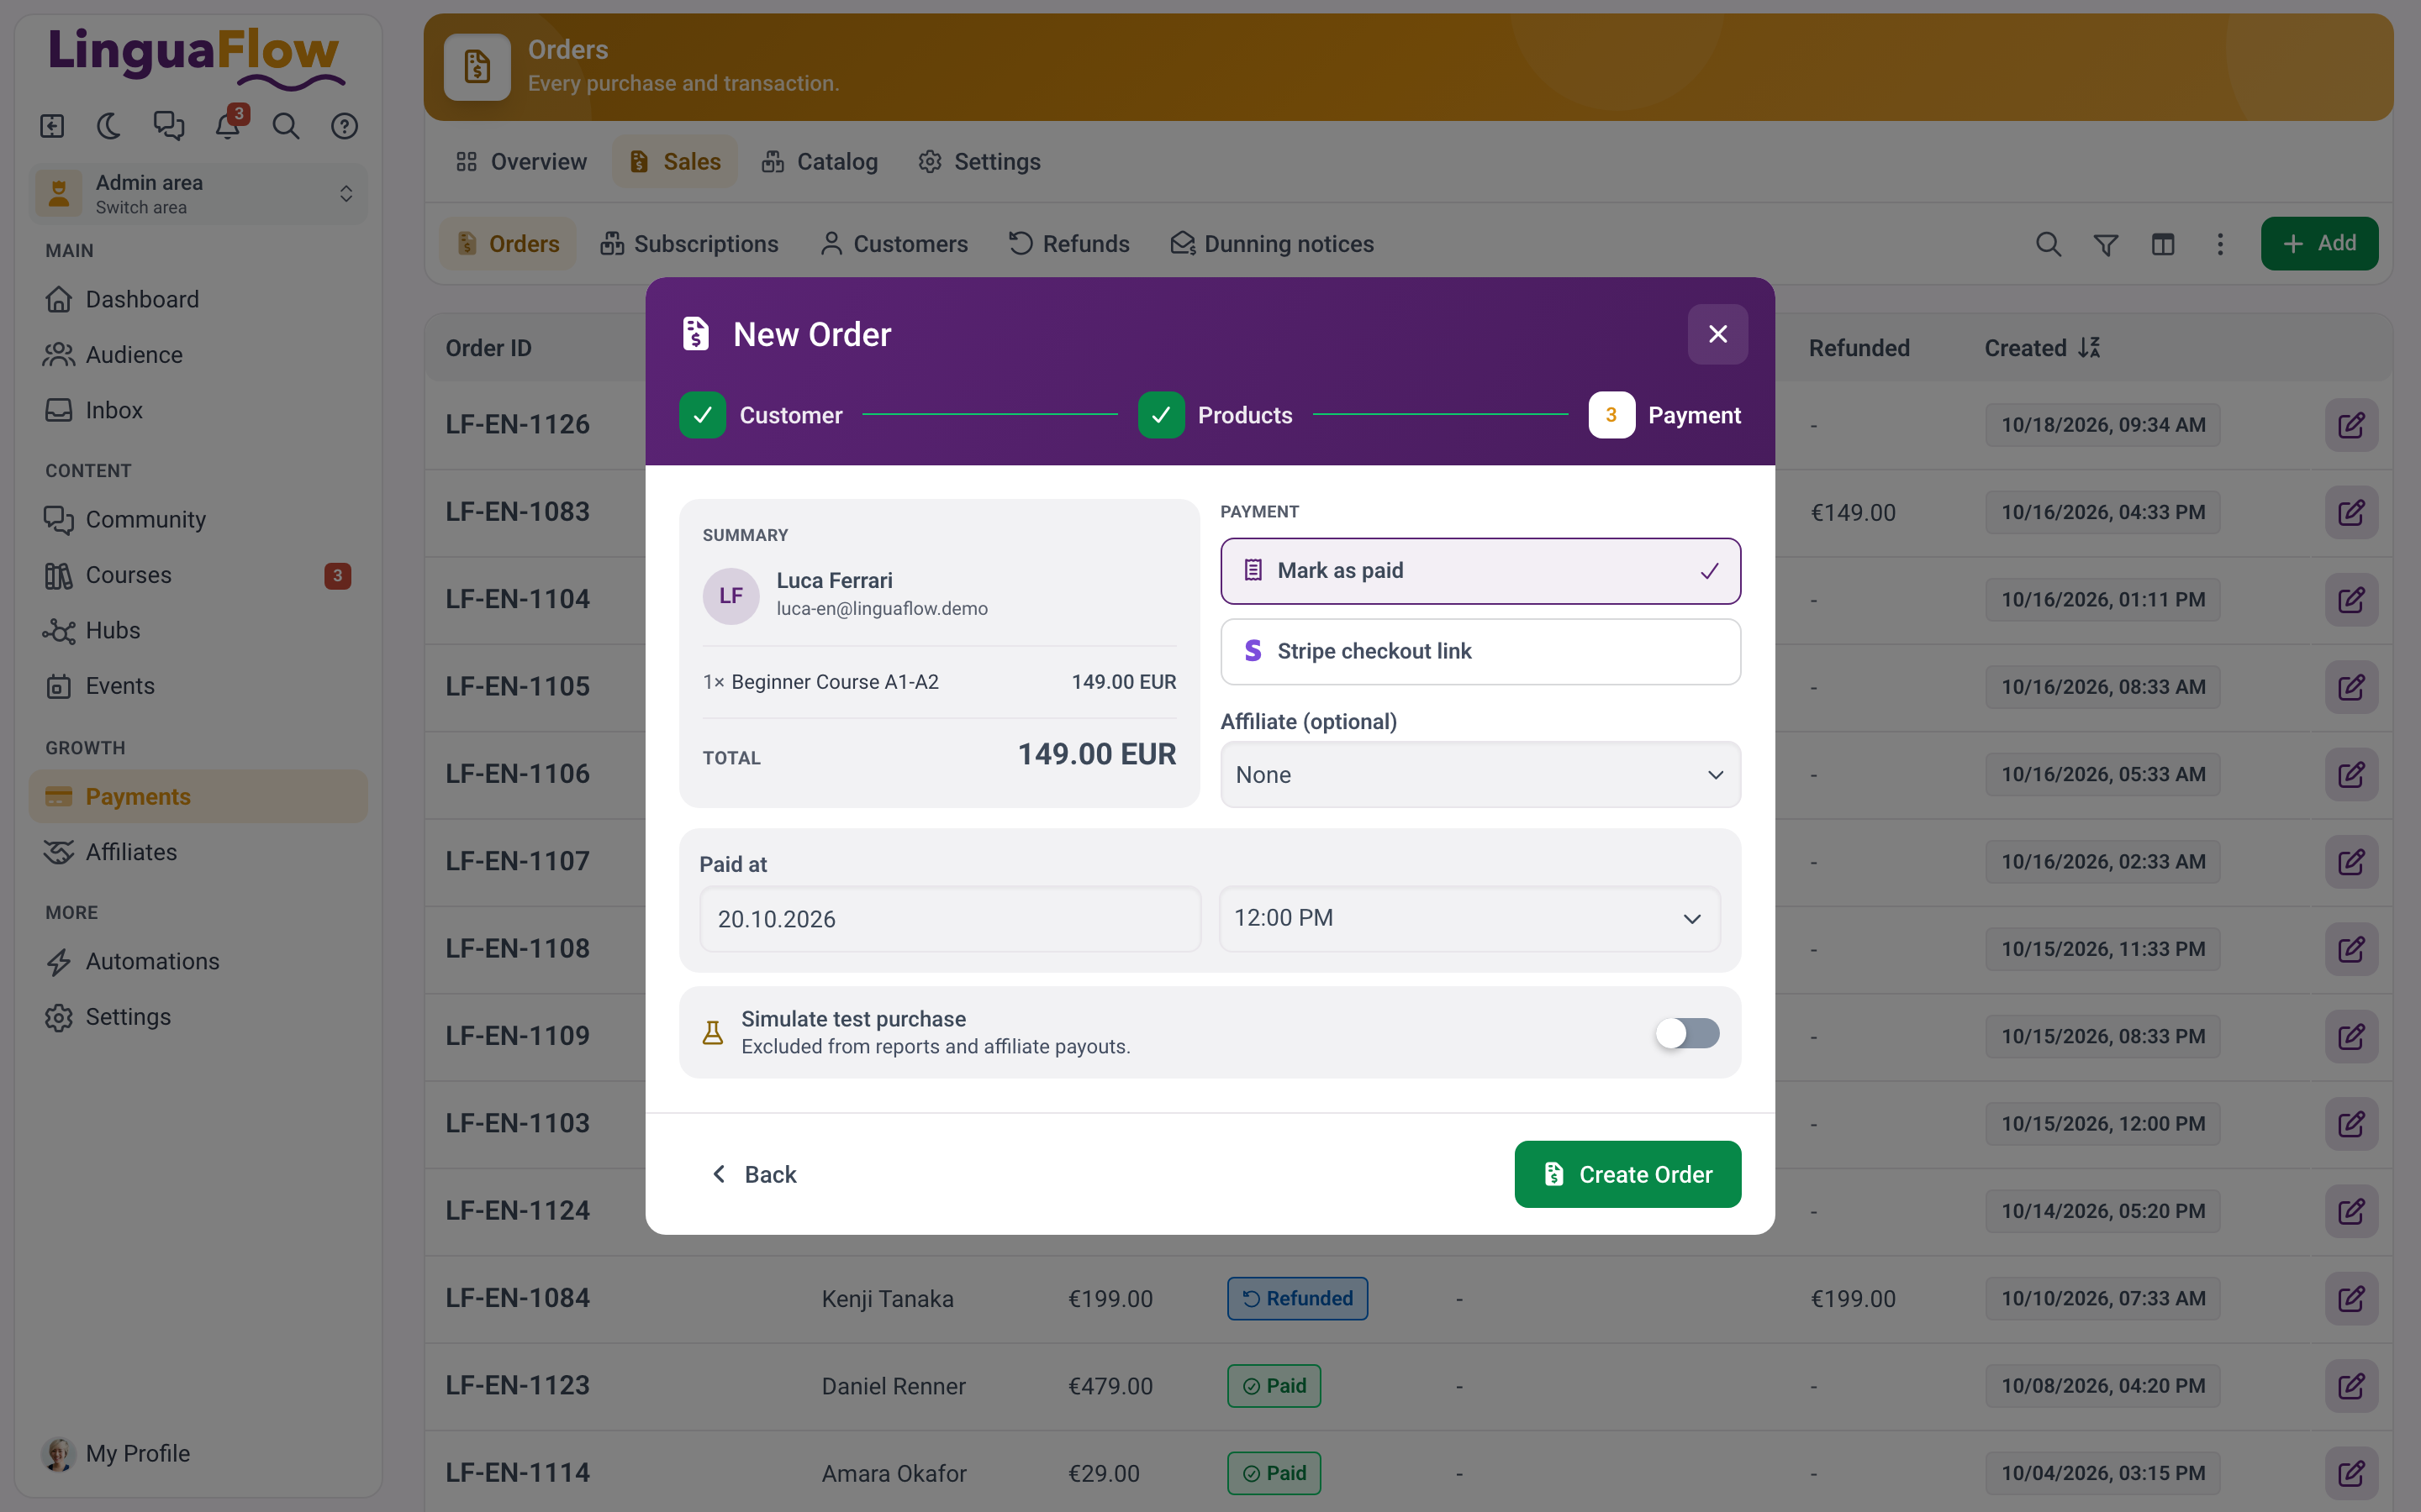Enable Simulate test purchase switch
2421x1512 pixels.
pos(1688,1033)
